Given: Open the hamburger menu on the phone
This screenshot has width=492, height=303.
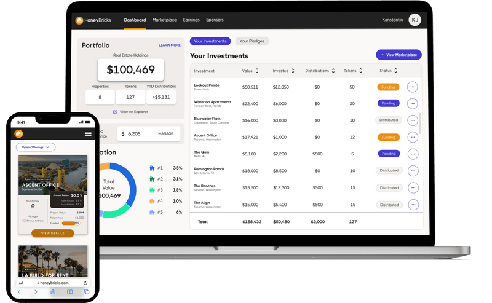Looking at the screenshot, I should click(x=88, y=133).
